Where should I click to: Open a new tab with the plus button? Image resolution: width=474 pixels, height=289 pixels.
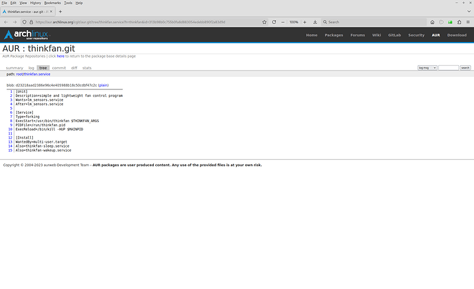(x=60, y=12)
